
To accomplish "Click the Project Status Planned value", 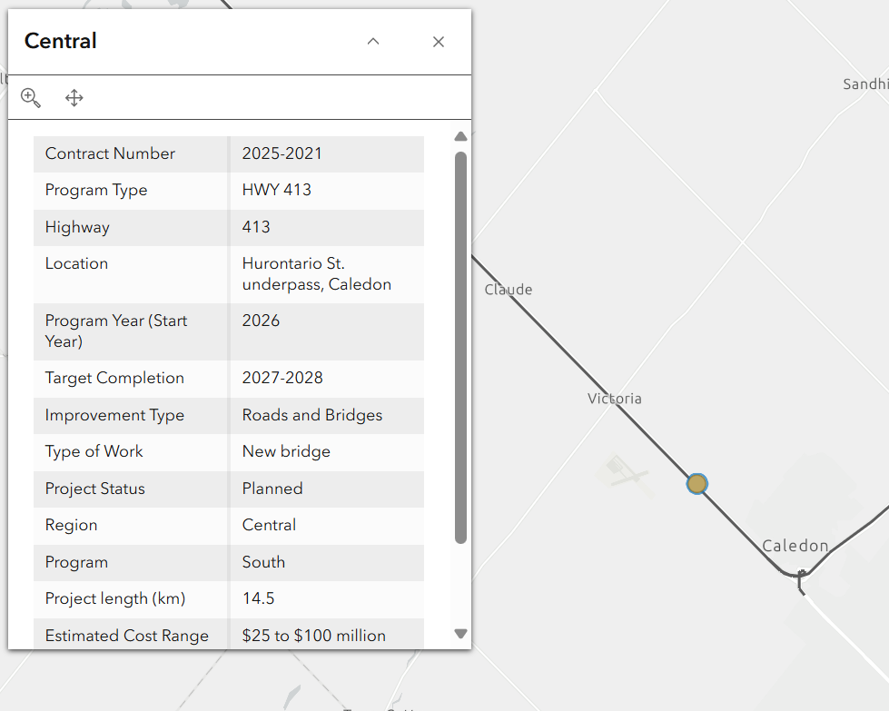I will pos(272,489).
